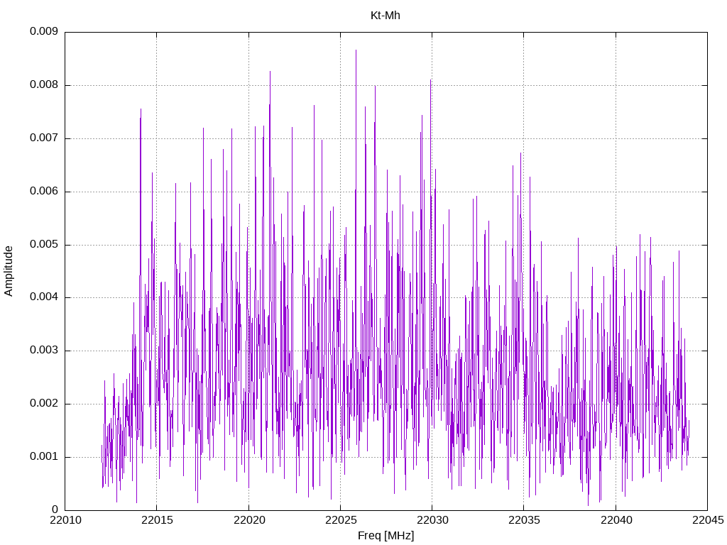This screenshot has width=727, height=545.
Task: Click the 0.006 y-axis tick label
Action: 43,192
